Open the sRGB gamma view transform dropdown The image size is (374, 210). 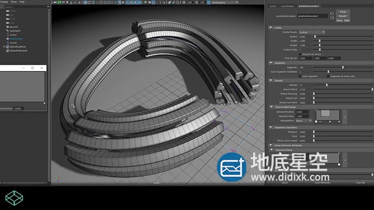225,2
